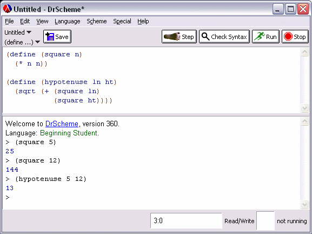Open the Special menu
The image size is (312, 234).
122,21
